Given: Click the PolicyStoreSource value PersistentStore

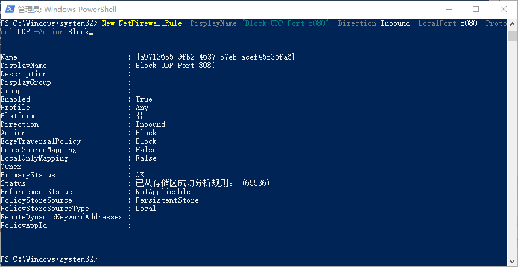Looking at the screenshot, I should coord(167,200).
